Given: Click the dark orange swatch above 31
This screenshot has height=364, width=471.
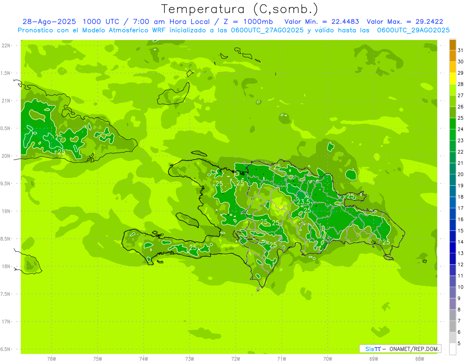Looking at the screenshot, I should click(x=453, y=45).
